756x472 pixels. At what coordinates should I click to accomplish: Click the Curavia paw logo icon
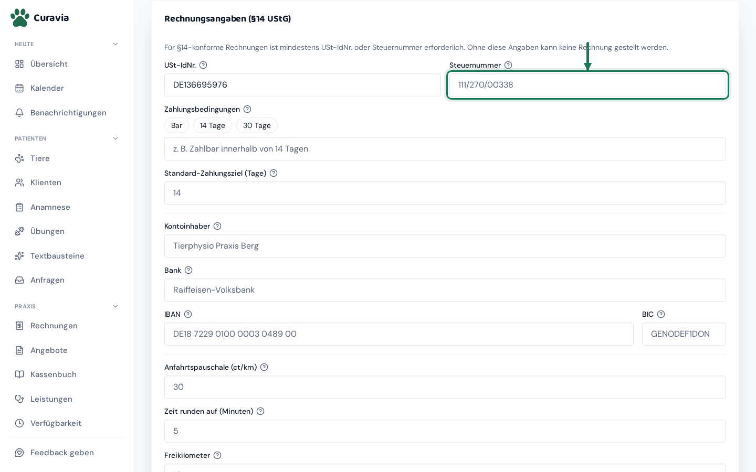(x=20, y=18)
